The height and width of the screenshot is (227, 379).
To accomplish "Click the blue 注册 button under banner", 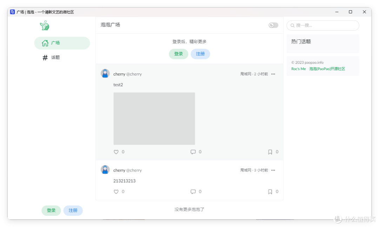I will (x=200, y=54).
